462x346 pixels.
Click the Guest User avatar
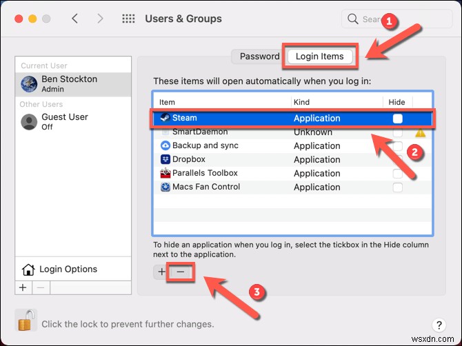[29, 122]
